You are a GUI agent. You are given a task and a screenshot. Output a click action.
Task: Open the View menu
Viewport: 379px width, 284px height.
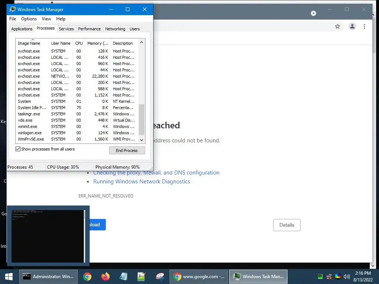pos(46,19)
